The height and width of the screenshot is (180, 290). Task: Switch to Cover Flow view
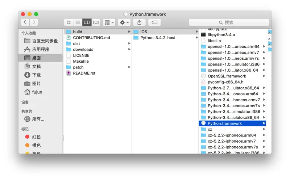[x=96, y=22]
